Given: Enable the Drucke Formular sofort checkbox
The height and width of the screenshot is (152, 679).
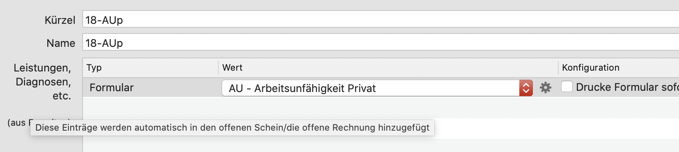Looking at the screenshot, I should point(567,87).
